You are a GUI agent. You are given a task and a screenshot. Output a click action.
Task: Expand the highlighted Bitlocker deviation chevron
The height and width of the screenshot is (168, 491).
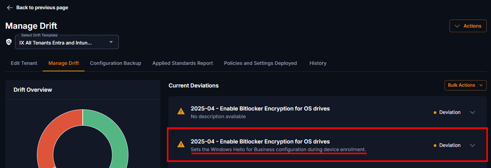[x=473, y=145]
